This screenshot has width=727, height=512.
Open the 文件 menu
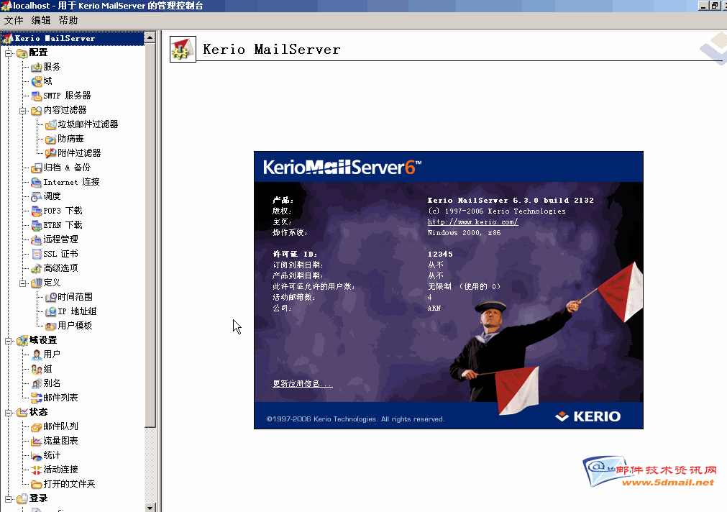click(x=14, y=21)
